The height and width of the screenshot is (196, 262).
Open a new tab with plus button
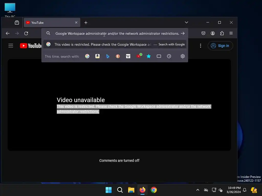click(x=86, y=22)
